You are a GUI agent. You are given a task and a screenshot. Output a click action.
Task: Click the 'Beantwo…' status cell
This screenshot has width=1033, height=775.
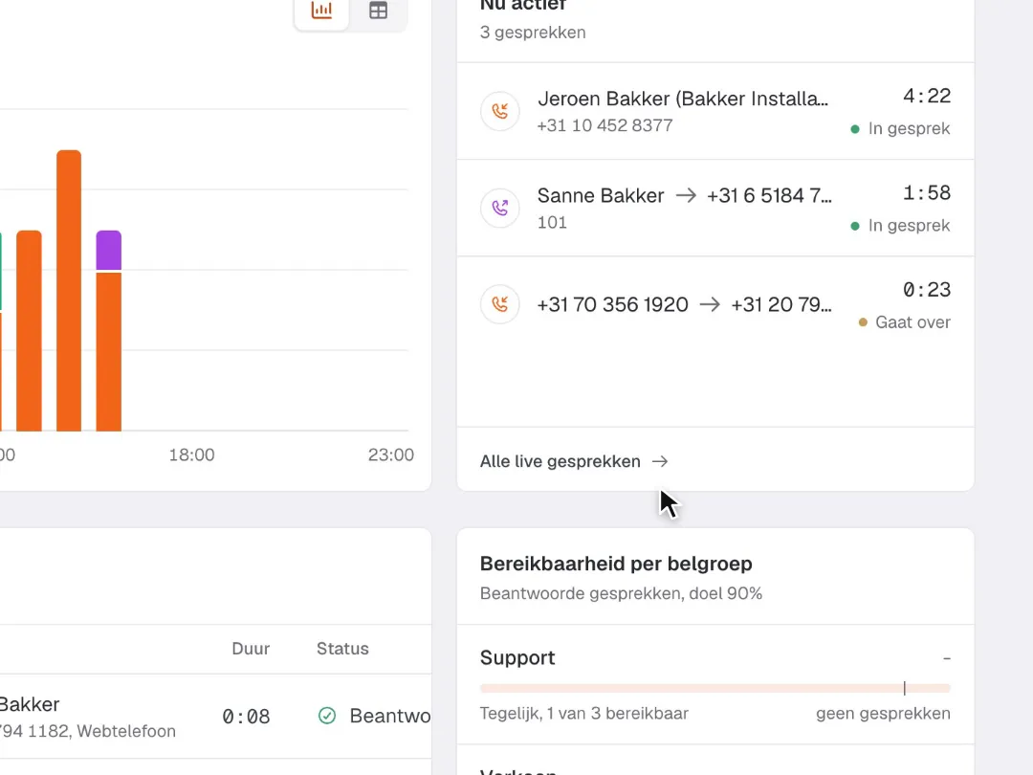tap(374, 716)
